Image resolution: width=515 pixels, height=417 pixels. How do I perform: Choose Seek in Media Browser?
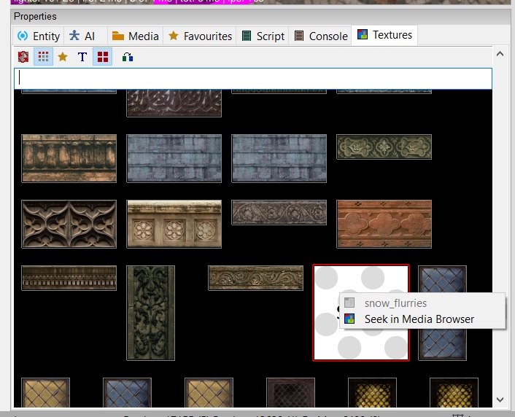coord(419,319)
